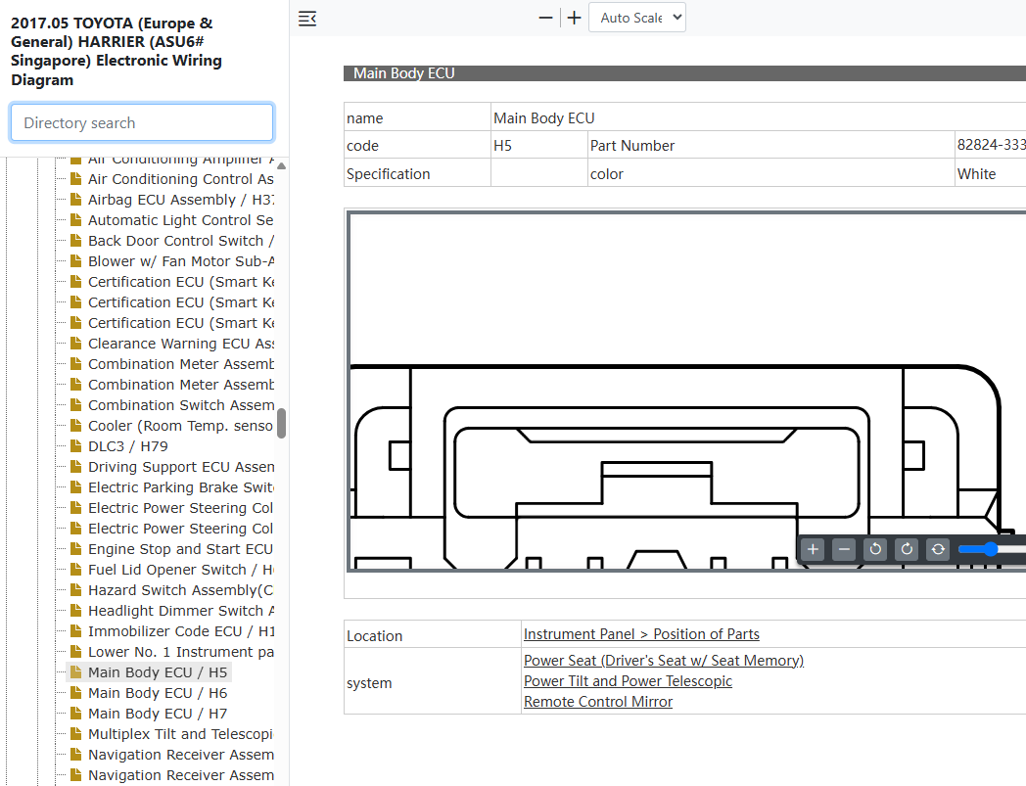Select Main Body ECU / H7 in tree
This screenshot has height=786, width=1026.
pos(158,714)
